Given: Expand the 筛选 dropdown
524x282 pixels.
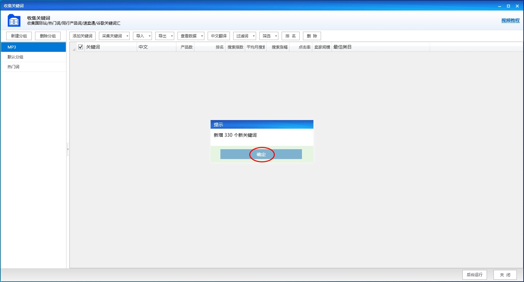Looking at the screenshot, I should coord(269,36).
